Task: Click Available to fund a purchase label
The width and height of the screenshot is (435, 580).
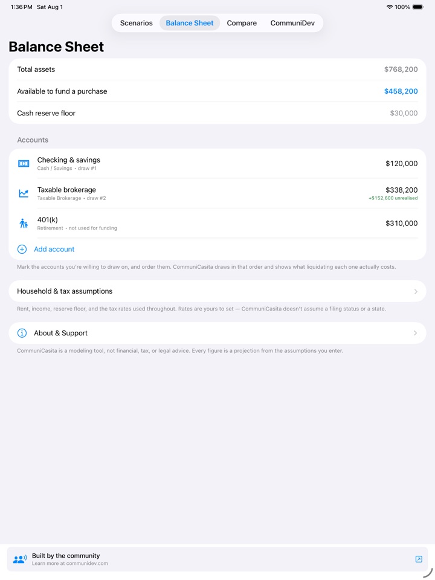Action: [62, 91]
